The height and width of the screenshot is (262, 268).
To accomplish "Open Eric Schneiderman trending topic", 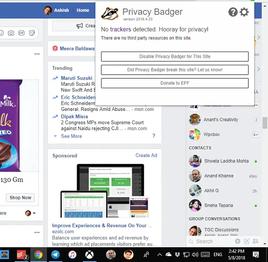I will click(x=78, y=97).
